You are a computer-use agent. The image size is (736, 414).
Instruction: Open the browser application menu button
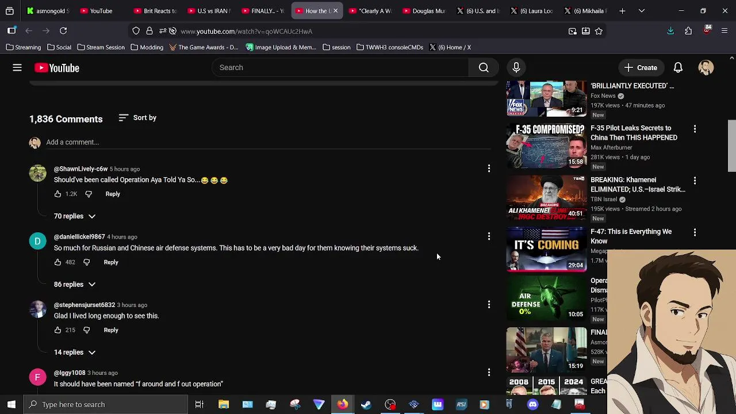tap(724, 31)
